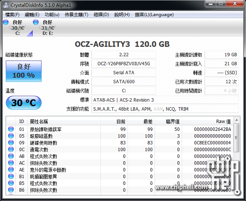Image resolution: width=246 pixels, height=201 pixels.
Task: Click the OCZ-AGILITY3 120.0 GB model title
Action: coord(122,44)
